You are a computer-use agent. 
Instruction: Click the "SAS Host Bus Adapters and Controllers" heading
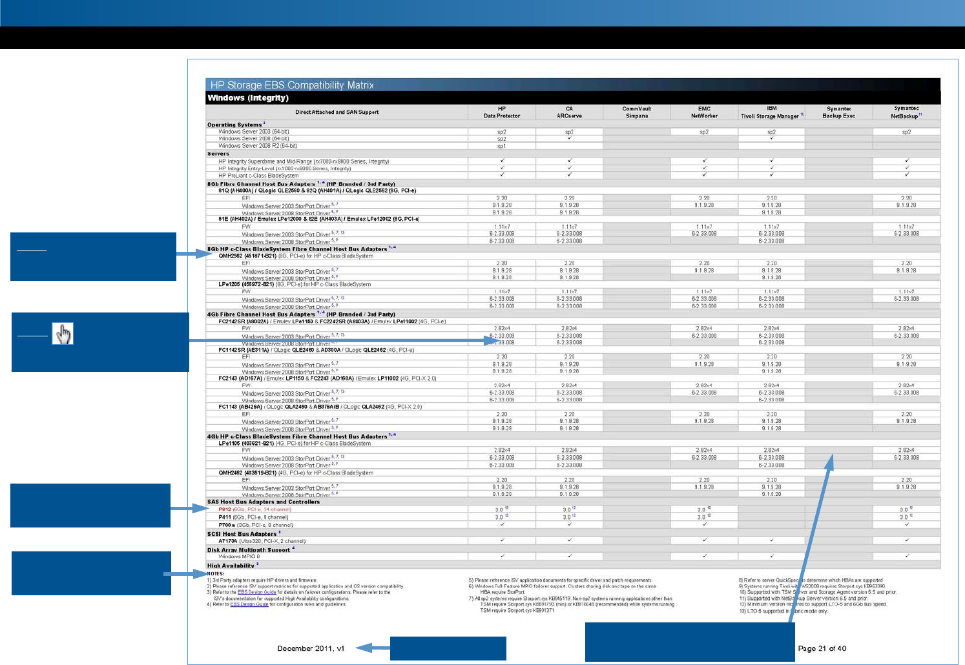coord(264,502)
